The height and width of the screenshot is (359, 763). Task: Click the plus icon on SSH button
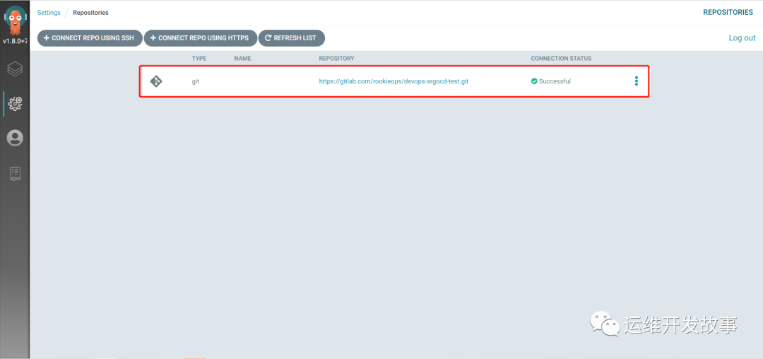point(47,38)
